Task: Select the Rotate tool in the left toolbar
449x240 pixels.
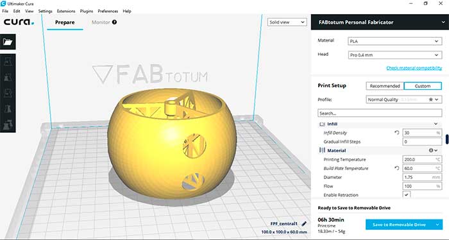Action: 8,93
